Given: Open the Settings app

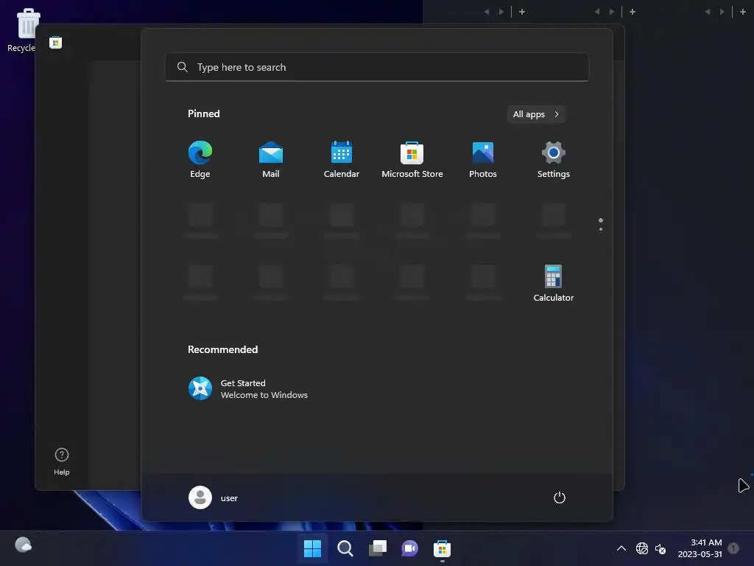Looking at the screenshot, I should pyautogui.click(x=554, y=160).
